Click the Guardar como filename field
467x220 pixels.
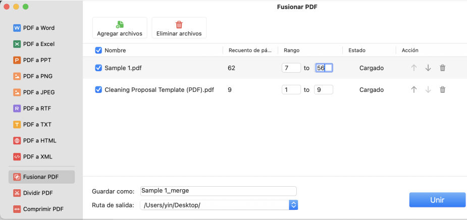(x=218, y=191)
